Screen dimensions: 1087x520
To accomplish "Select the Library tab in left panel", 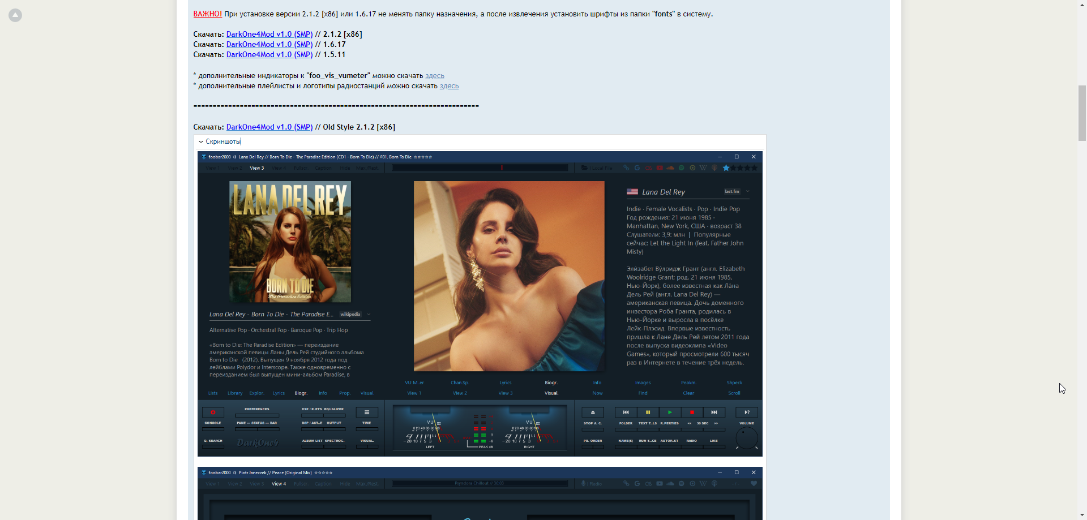I will (x=234, y=393).
